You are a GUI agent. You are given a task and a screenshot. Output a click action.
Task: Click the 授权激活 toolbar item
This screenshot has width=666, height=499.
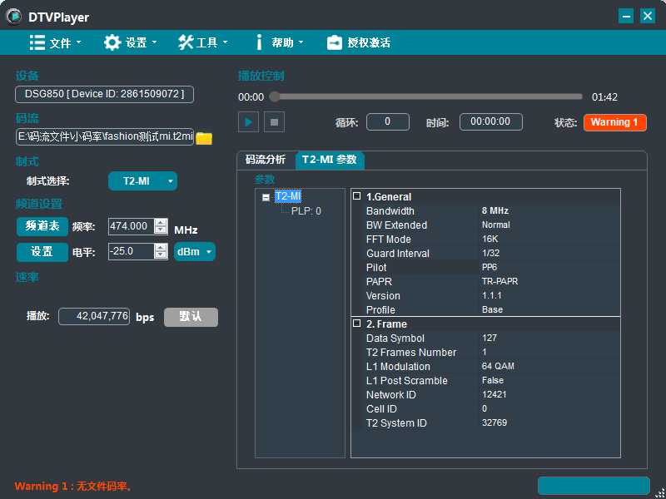coord(358,42)
